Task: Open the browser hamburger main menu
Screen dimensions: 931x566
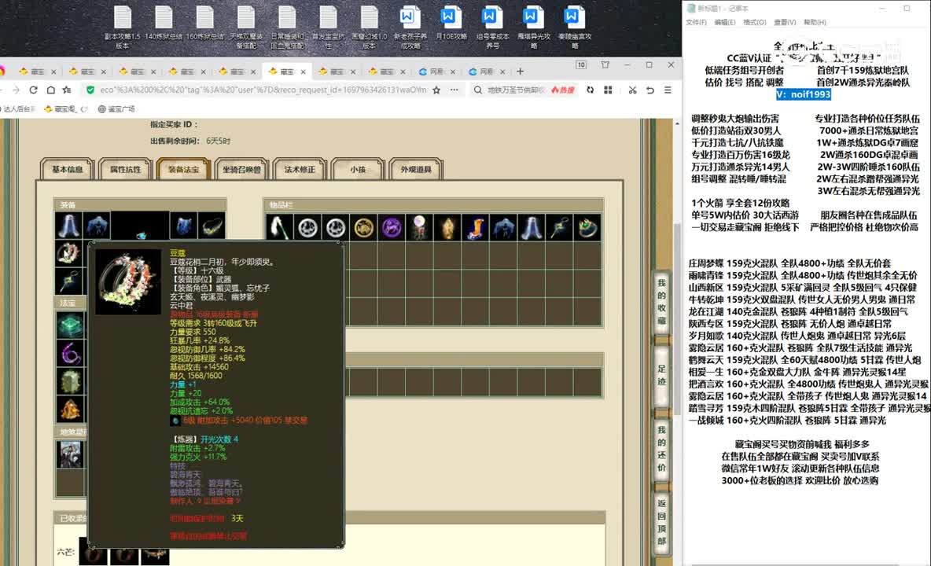Action: pos(668,90)
